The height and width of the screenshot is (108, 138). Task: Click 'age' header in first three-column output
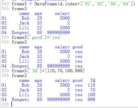(x=38, y=14)
